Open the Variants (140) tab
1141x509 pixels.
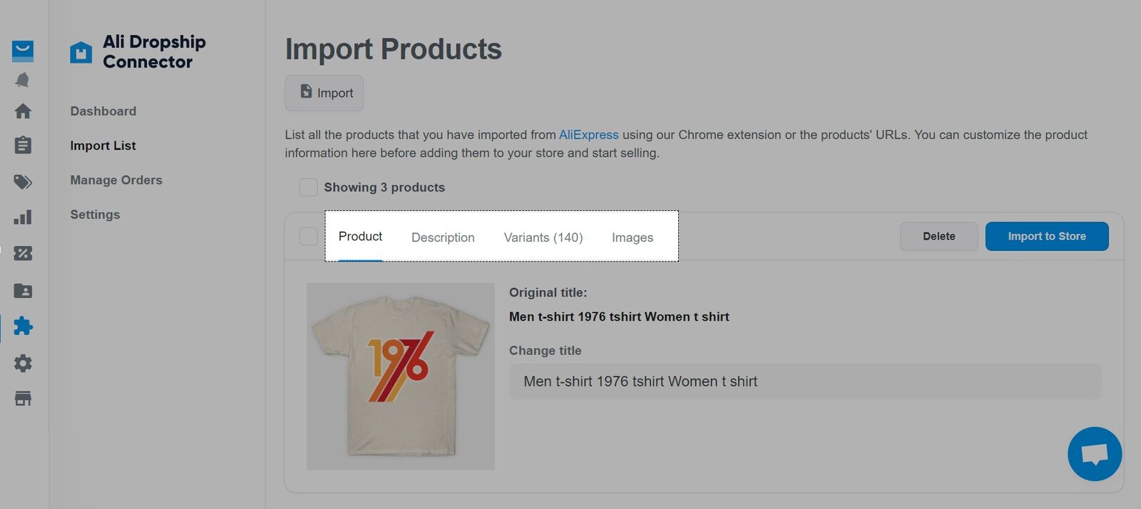[543, 237]
